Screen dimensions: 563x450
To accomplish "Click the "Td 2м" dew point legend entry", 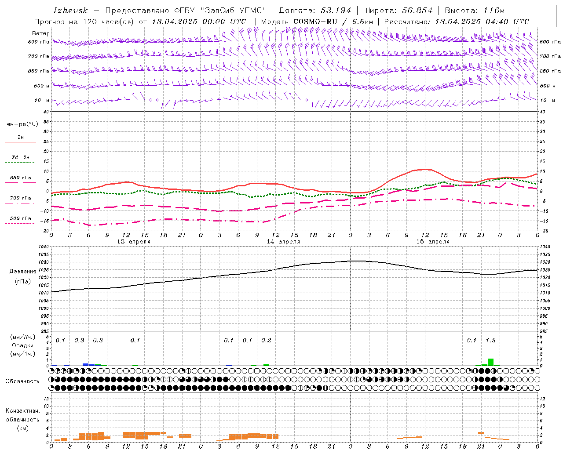I will tap(20, 157).
